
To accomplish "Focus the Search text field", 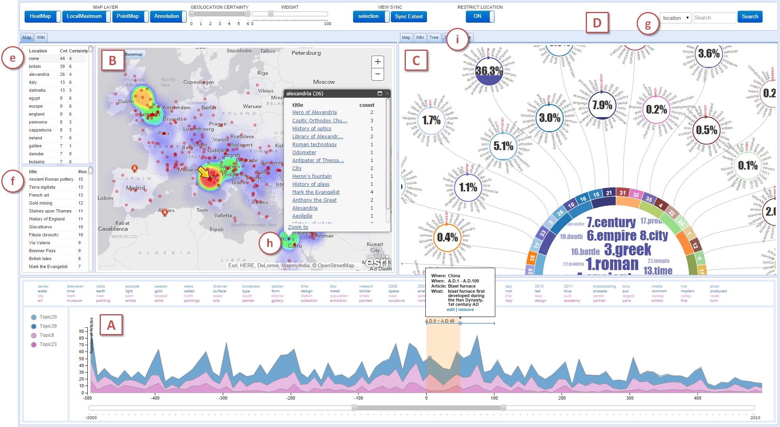I will pyautogui.click(x=714, y=18).
